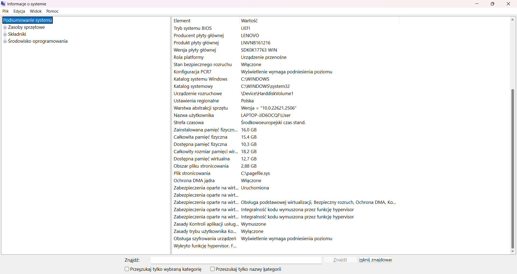This screenshot has height=274, width=517.
Task: Select the Całkowity rozmiar pamięci wirtualnej row
Action: [285, 152]
